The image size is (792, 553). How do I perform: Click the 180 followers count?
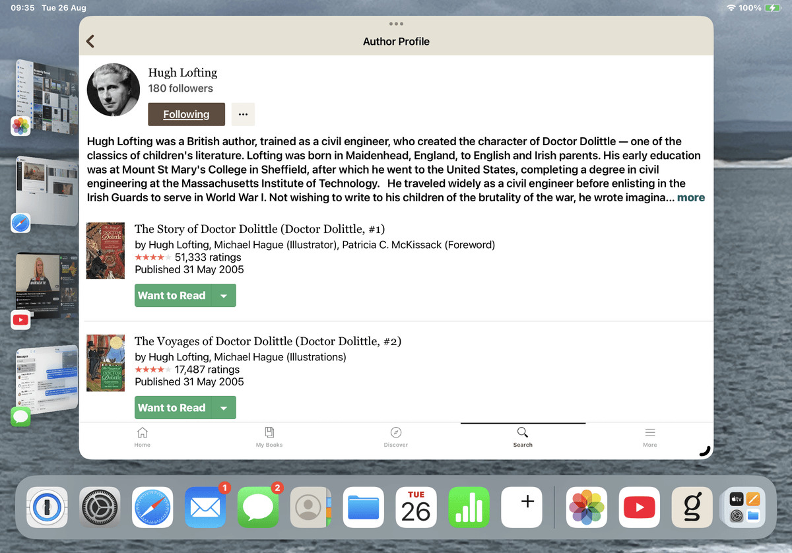click(x=181, y=88)
